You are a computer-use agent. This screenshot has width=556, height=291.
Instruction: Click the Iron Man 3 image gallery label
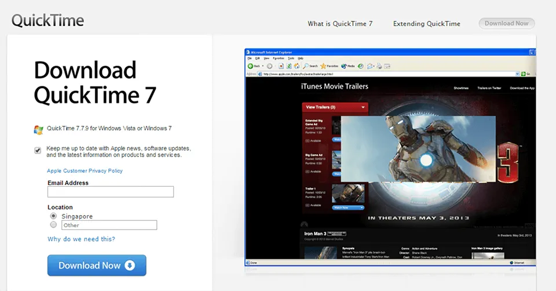[487, 249]
